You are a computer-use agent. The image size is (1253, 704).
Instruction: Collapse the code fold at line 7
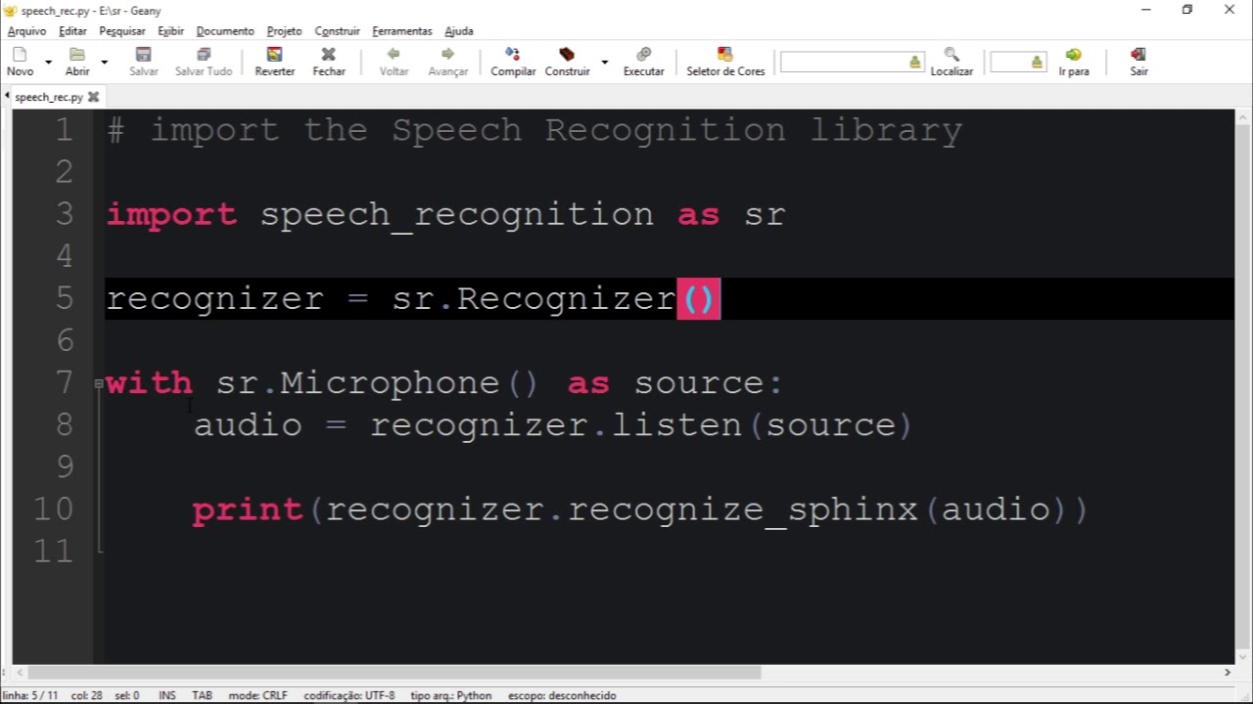click(99, 383)
